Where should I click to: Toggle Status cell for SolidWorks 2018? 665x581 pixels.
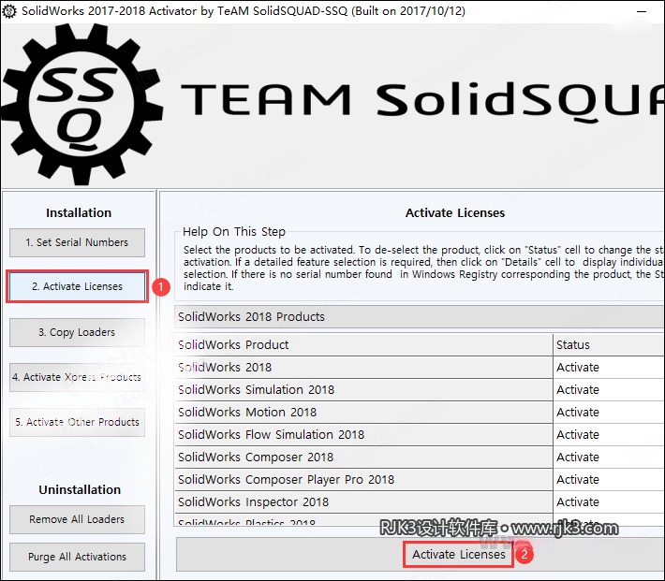point(609,367)
